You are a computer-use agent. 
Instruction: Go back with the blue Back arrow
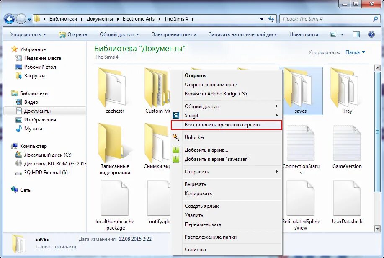click(x=9, y=19)
